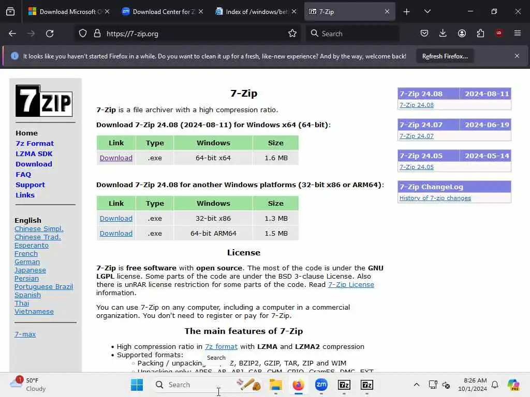Open Download sidebar link

(x=34, y=164)
